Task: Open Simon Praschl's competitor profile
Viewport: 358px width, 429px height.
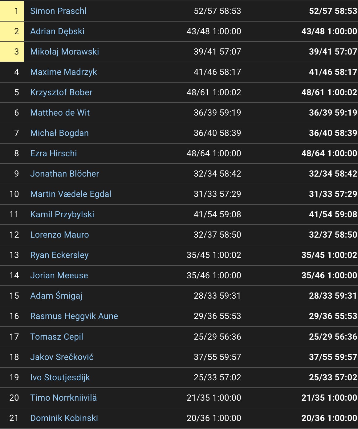Action: [x=58, y=11]
